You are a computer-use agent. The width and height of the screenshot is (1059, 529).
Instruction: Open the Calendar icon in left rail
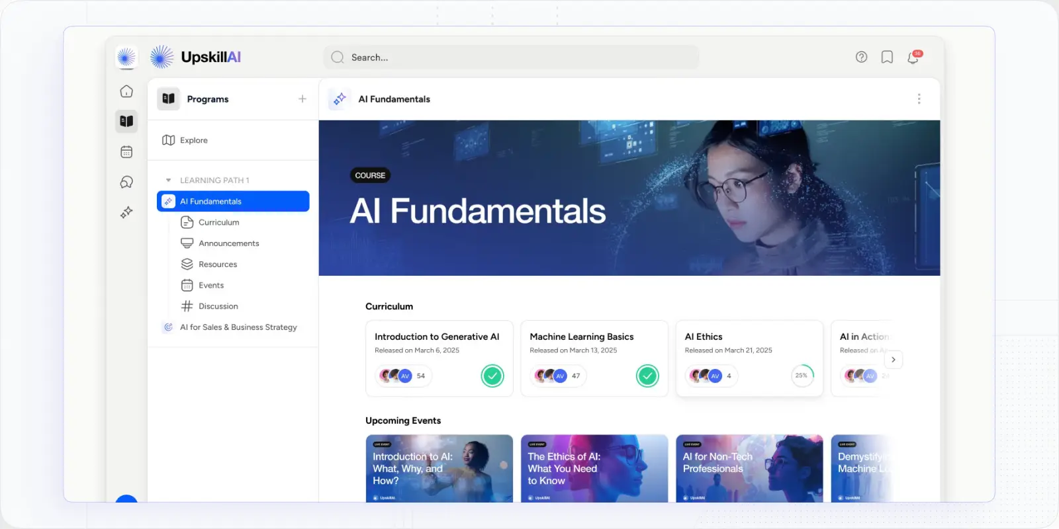point(126,152)
